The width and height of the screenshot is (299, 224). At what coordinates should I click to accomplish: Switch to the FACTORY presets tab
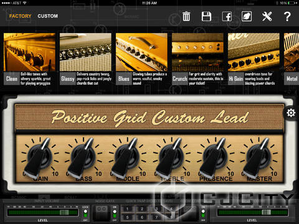tap(20, 16)
